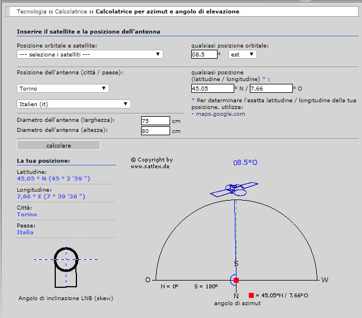Open the Tecnologia breadcrumb
Image resolution: width=362 pixels, height=318 pixels.
tap(32, 11)
